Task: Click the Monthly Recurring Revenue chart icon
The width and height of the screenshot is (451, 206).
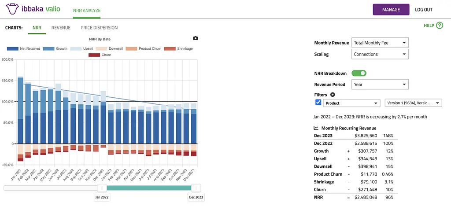Action: (316, 128)
